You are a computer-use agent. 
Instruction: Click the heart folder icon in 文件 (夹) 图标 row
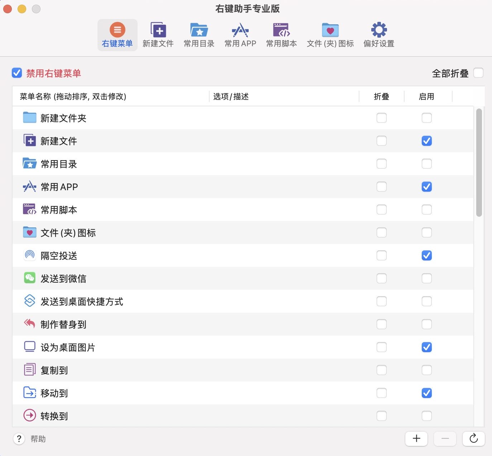30,232
